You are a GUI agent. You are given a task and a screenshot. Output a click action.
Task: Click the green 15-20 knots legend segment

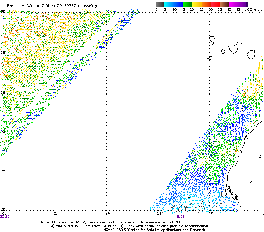[188, 4]
